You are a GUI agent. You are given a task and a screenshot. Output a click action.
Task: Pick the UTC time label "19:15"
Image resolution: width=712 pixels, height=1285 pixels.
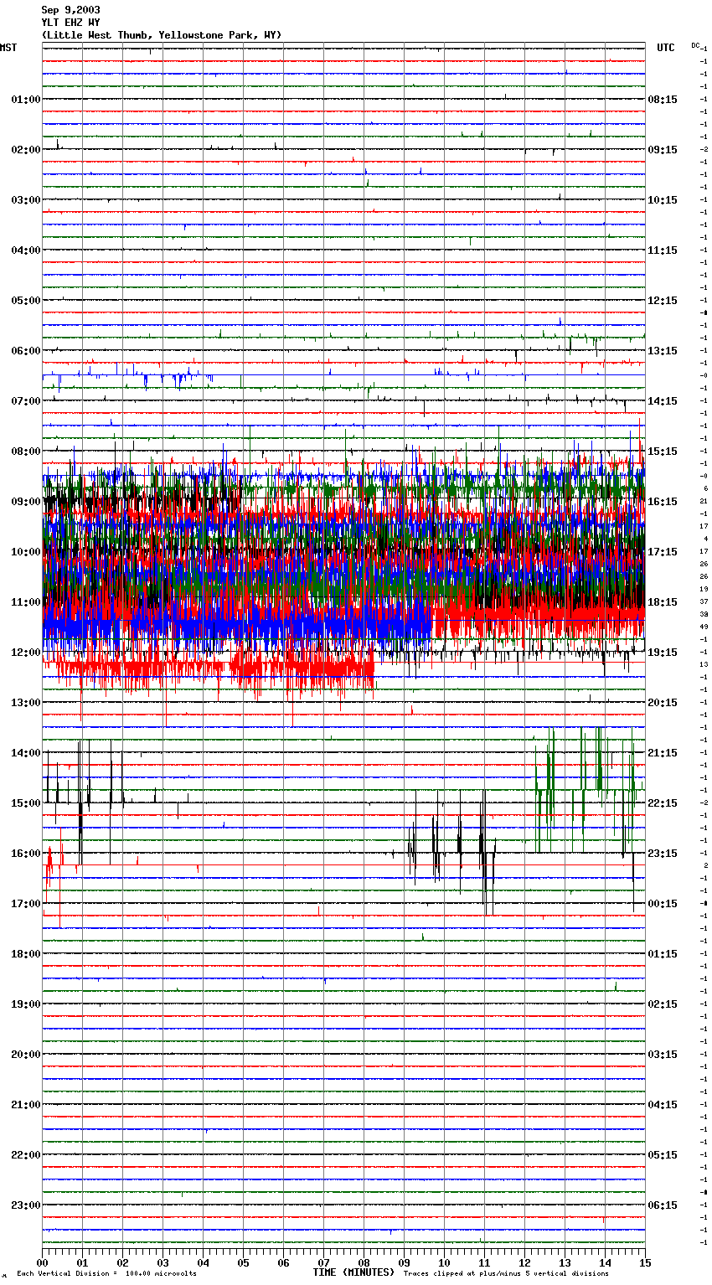click(x=663, y=653)
